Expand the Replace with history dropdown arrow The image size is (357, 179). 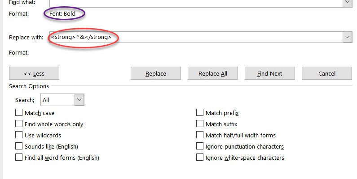click(347, 37)
